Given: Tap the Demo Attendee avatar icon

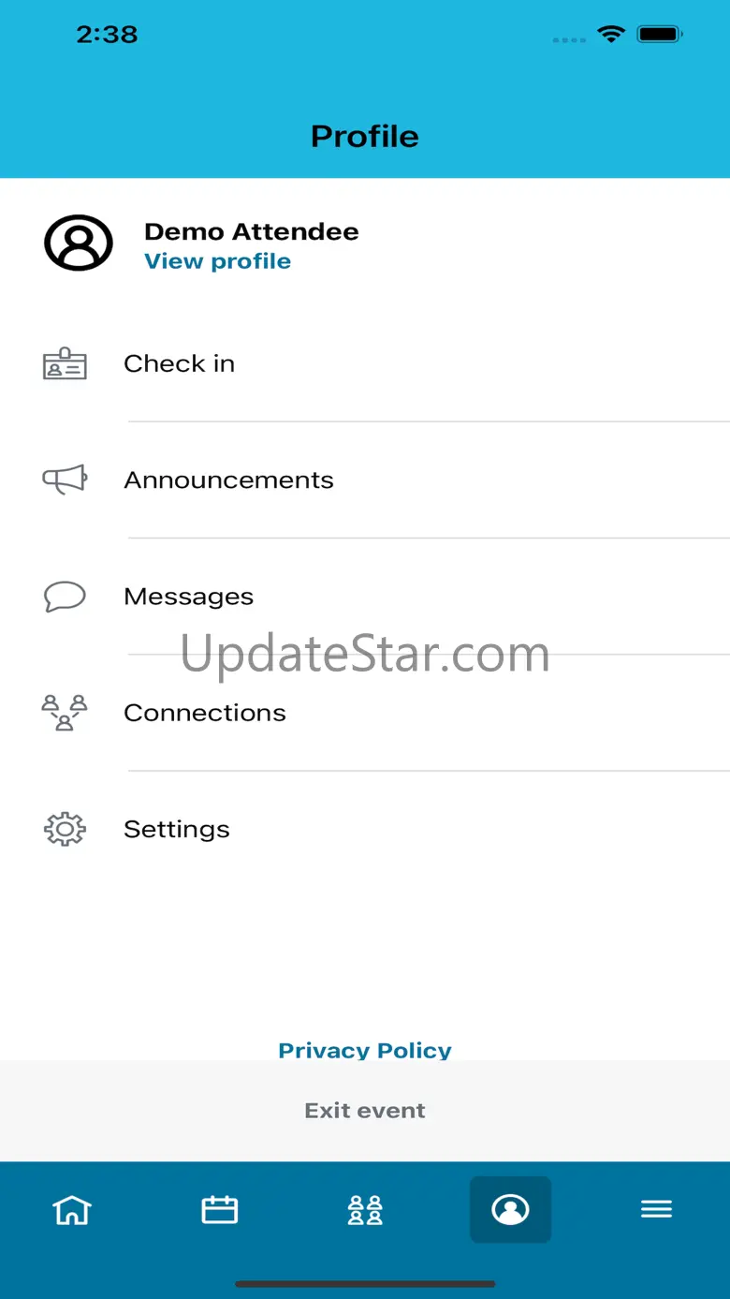Looking at the screenshot, I should click(x=79, y=244).
